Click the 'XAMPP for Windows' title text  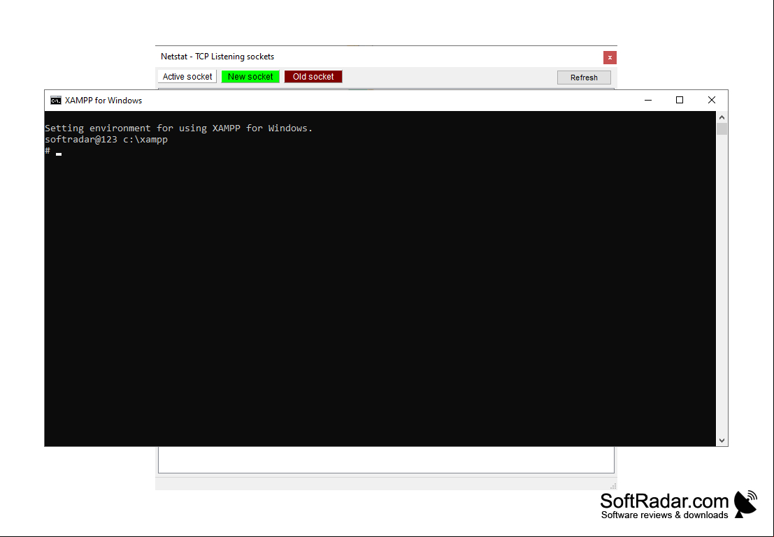pyautogui.click(x=103, y=101)
